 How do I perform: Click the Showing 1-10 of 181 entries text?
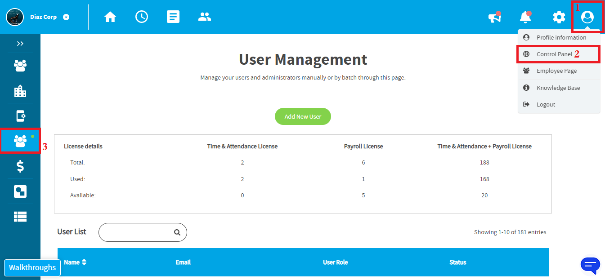510,232
